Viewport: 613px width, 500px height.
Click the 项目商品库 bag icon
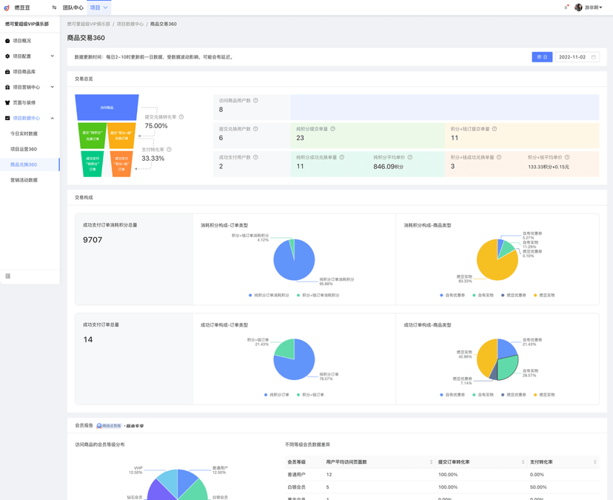7,72
